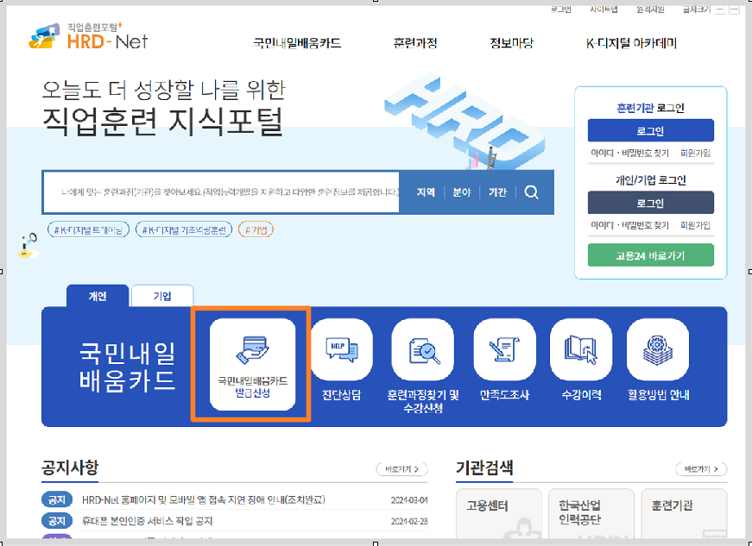Click 회원가입 under 개인/기업 로그인

695,225
